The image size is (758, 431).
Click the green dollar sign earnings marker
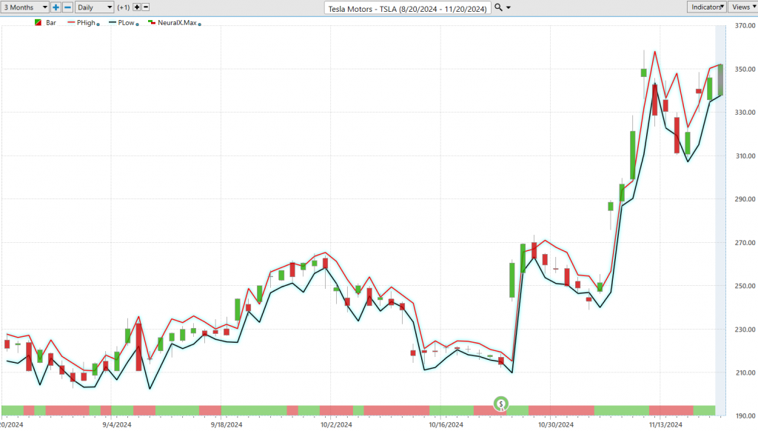point(501,404)
